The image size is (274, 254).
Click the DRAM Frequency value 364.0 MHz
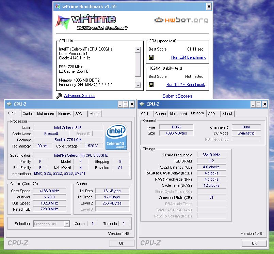pos(211,155)
